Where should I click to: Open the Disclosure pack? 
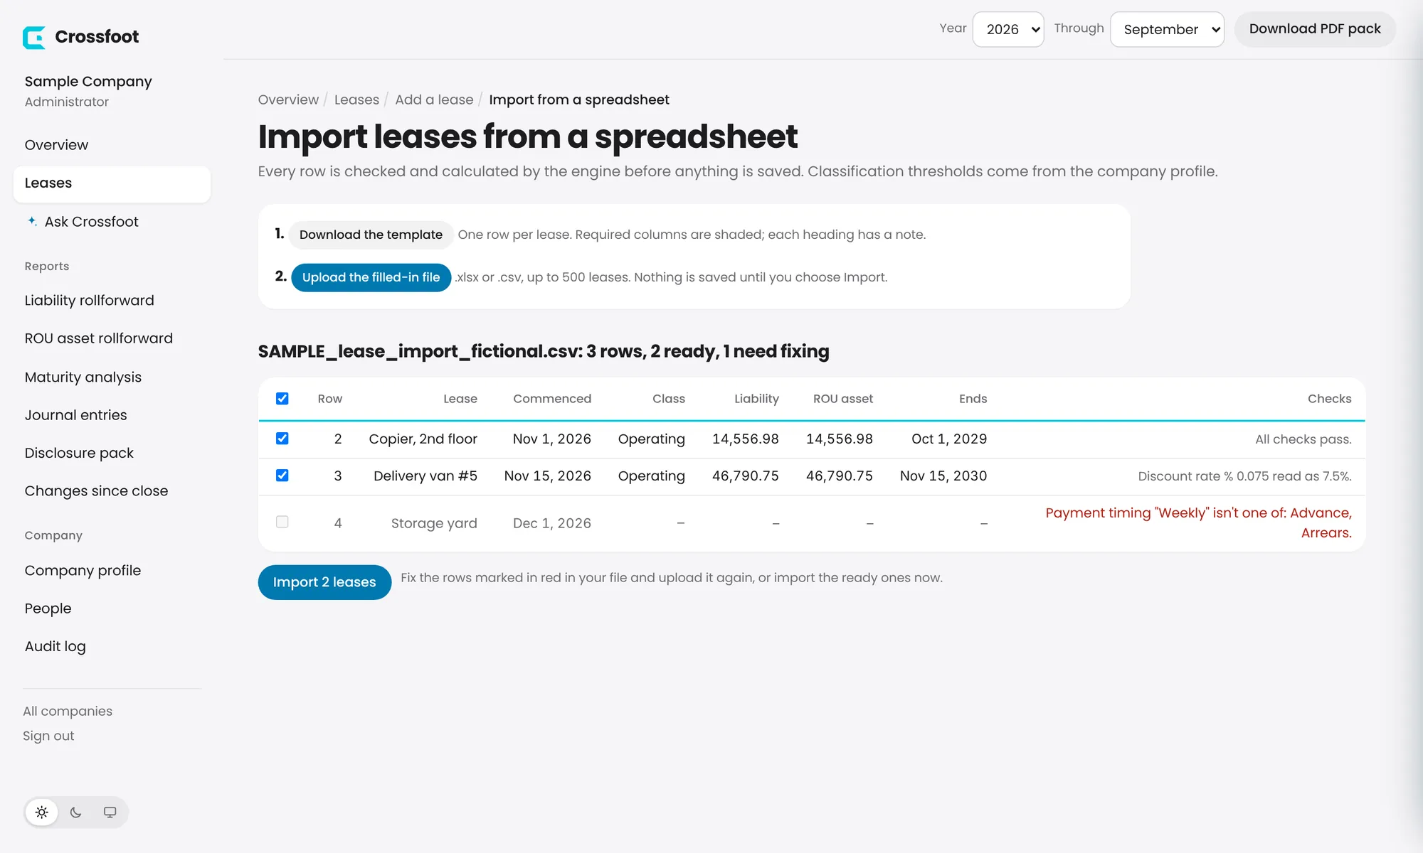point(79,453)
